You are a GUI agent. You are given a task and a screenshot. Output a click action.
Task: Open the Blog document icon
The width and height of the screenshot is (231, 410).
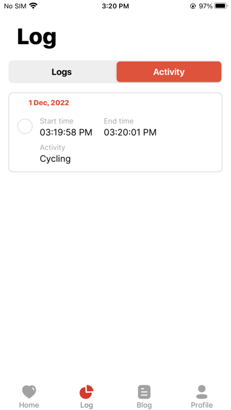pyautogui.click(x=144, y=392)
